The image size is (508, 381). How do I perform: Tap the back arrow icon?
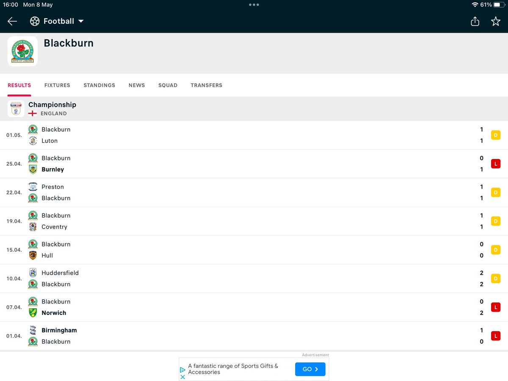coord(12,21)
